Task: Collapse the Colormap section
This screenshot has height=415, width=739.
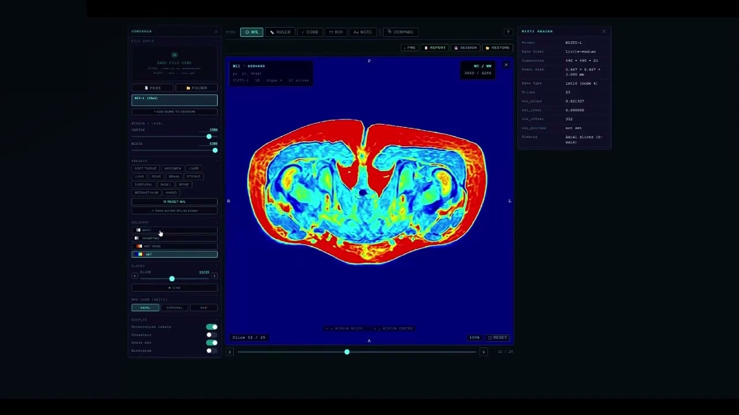Action: (x=216, y=222)
